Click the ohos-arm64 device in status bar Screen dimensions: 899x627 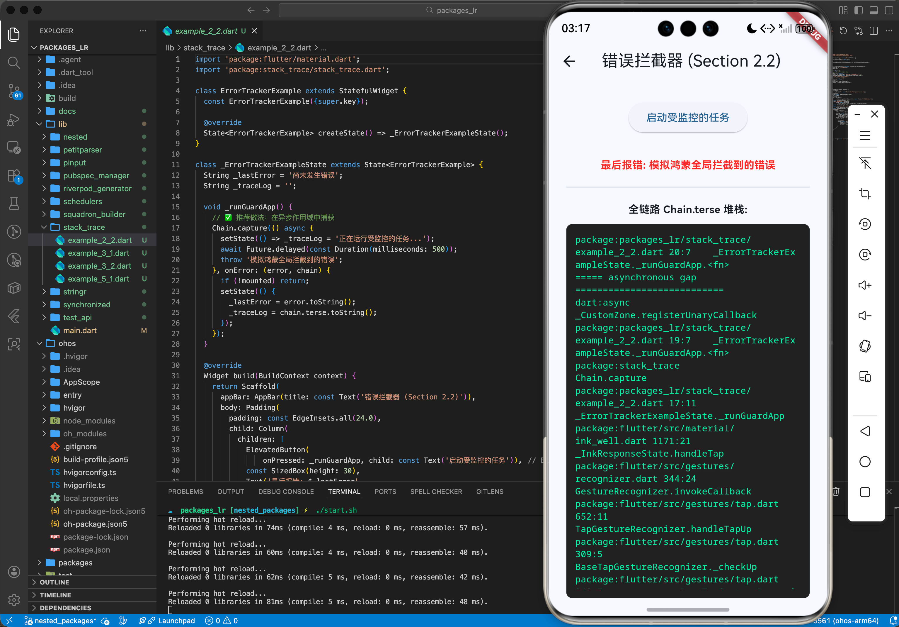click(846, 621)
